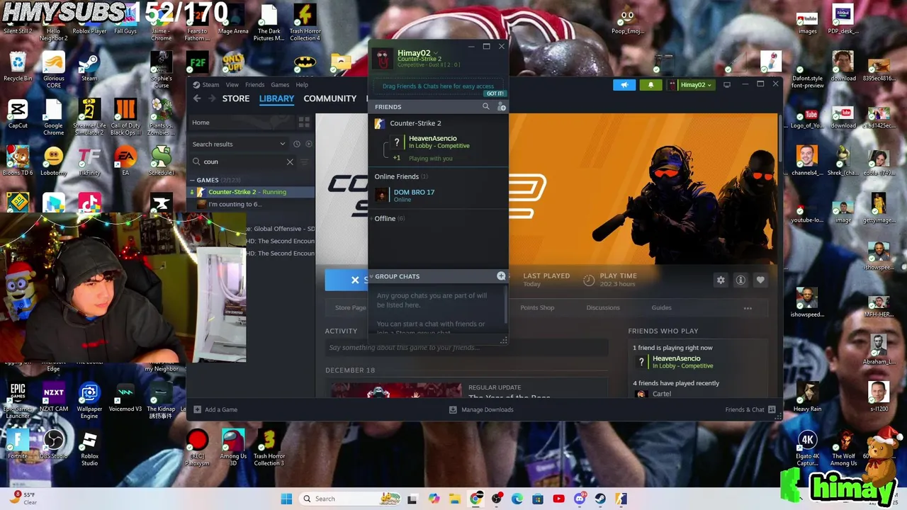Open Himay02 status dropdown in friends window

pyautogui.click(x=435, y=53)
